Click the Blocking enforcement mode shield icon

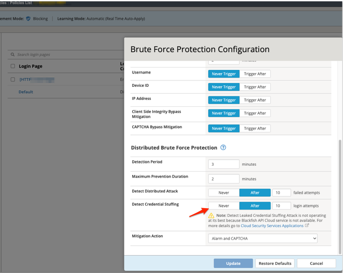click(x=28, y=19)
